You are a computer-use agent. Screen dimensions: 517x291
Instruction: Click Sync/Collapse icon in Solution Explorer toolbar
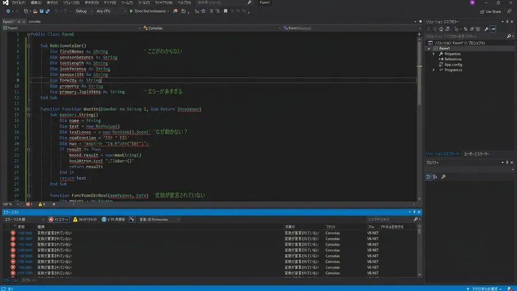click(x=465, y=29)
